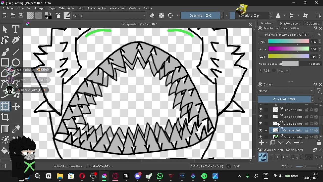The width and height of the screenshot is (323, 182).
Task: Click the Azul color slider
Action: 288,56
